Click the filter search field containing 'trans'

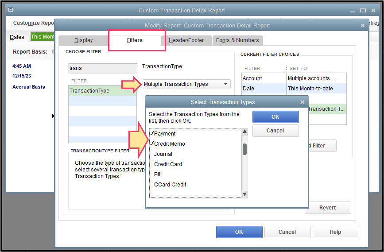coord(102,68)
